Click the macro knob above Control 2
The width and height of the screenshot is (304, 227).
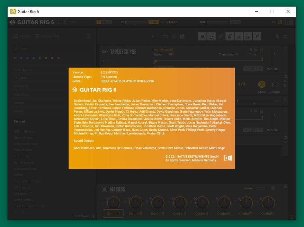click(x=136, y=202)
